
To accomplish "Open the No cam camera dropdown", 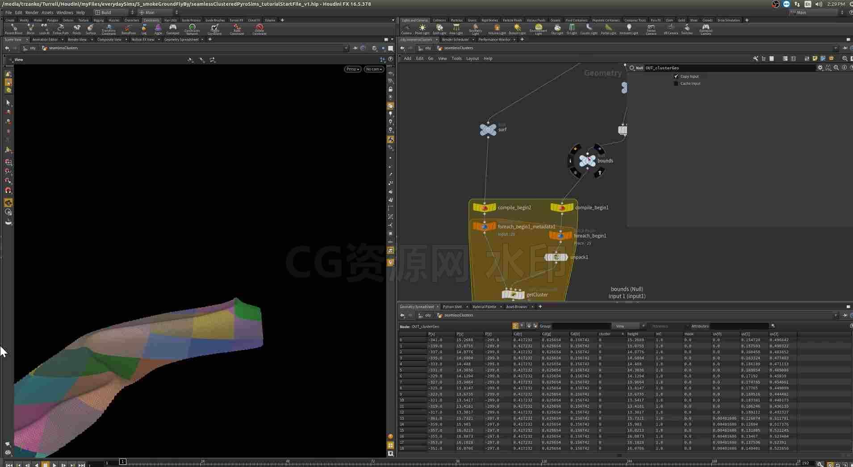I will point(374,69).
